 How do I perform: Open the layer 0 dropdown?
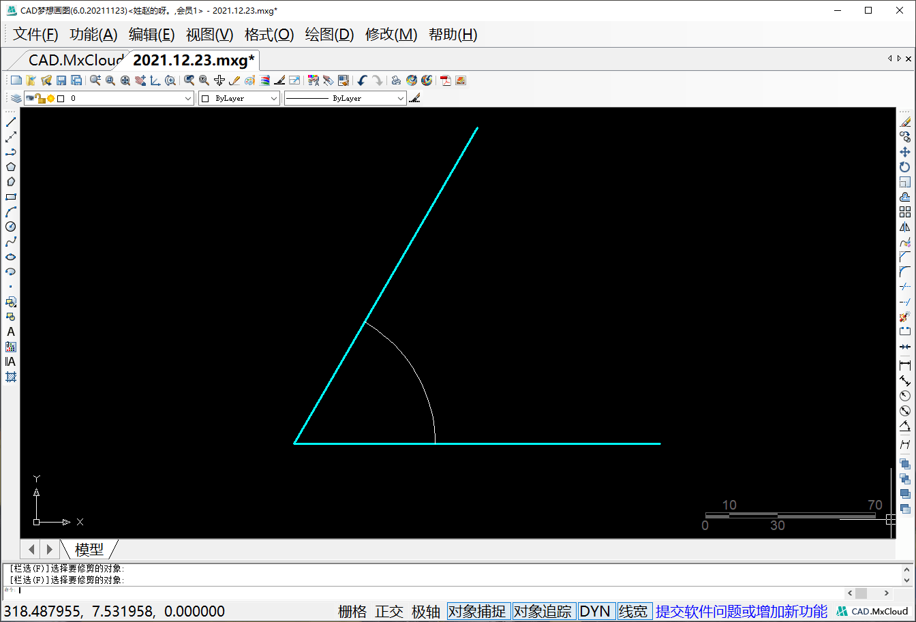[189, 99]
